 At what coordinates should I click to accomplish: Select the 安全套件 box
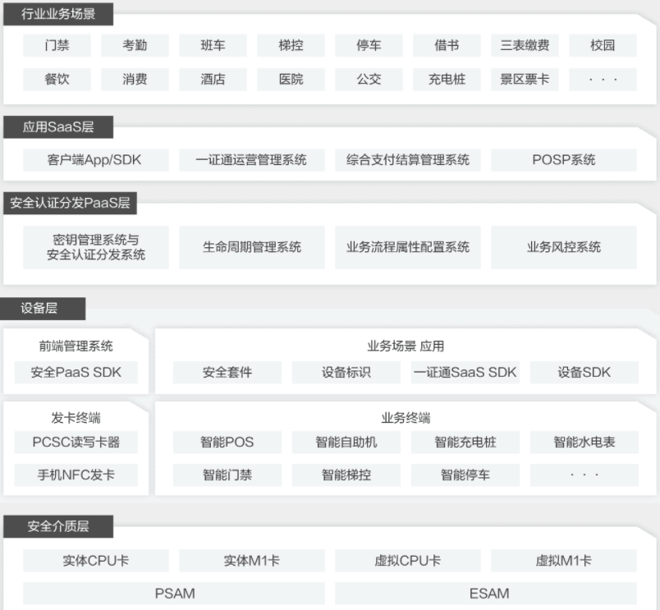coord(227,372)
